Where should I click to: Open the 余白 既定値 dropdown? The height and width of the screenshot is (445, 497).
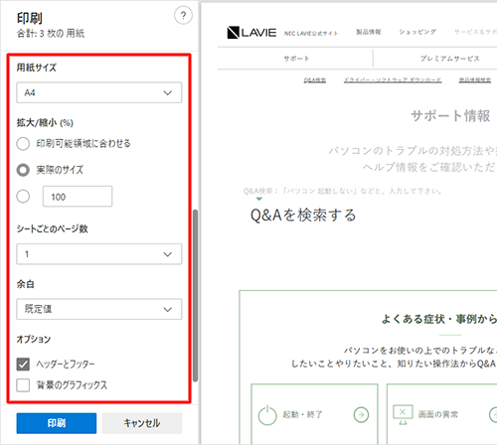(x=99, y=309)
